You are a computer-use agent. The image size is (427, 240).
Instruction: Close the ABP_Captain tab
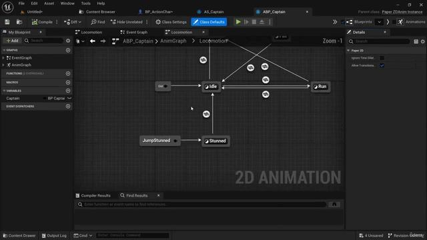pyautogui.click(x=307, y=12)
